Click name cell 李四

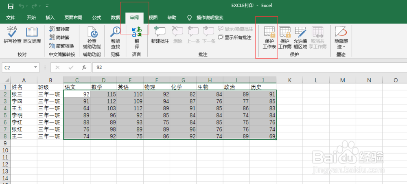click(24, 101)
